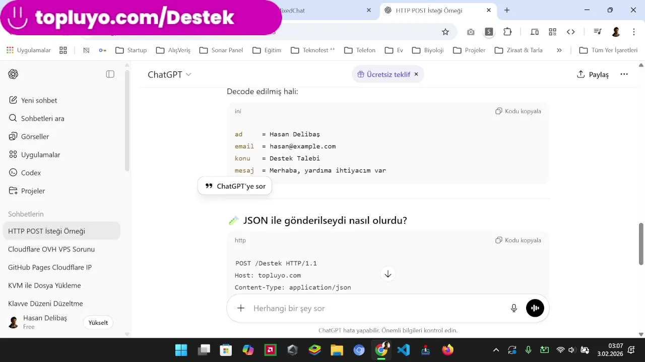Click the cast/media devices toolbar icon
This screenshot has height=362, width=645.
click(x=535, y=32)
